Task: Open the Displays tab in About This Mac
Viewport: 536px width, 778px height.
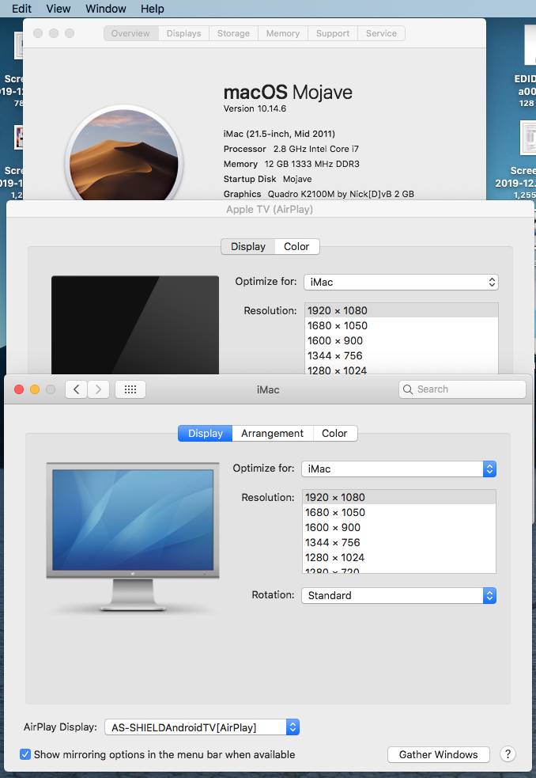Action: (184, 33)
